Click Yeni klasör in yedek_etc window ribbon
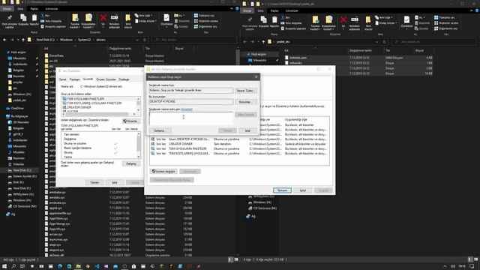 pos(368,23)
